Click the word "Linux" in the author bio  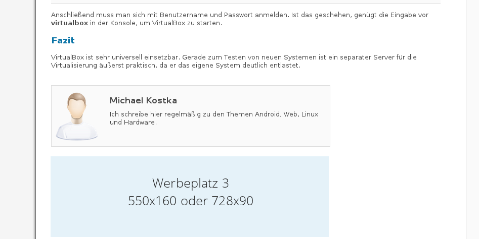[x=310, y=114]
